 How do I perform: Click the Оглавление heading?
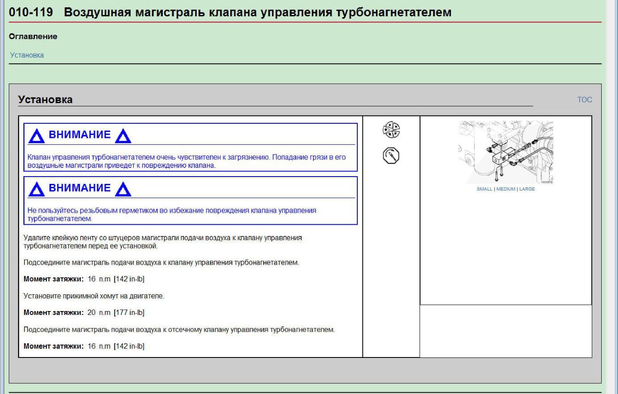coord(33,37)
